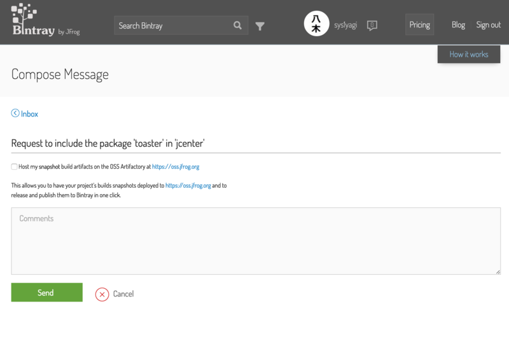Enable hosting snapshot build artifacts checkbox
Viewport: 509px width, 341px height.
[14, 167]
